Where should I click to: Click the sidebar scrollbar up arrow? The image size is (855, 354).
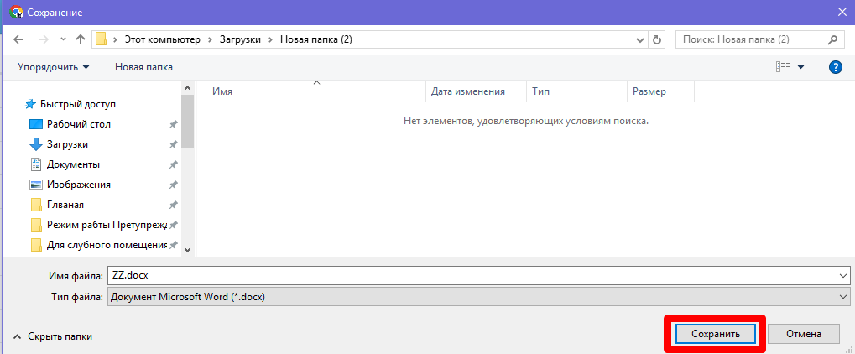[188, 88]
